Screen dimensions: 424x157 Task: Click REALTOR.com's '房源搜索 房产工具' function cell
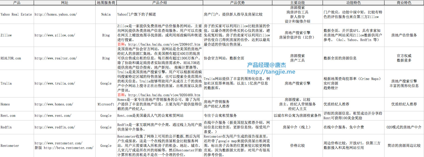[297, 58]
